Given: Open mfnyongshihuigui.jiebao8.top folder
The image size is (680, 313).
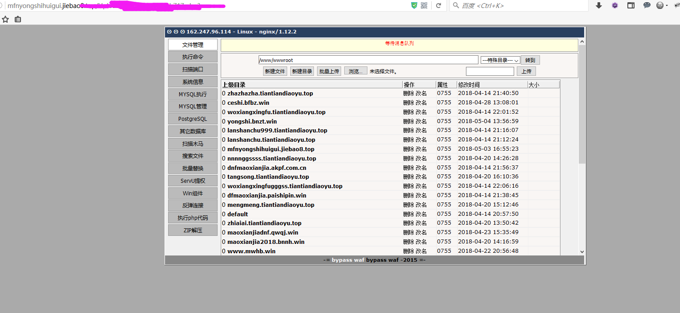Looking at the screenshot, I should [271, 149].
